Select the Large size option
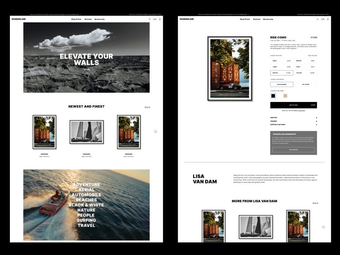340x255 pixels. [x=282, y=67]
